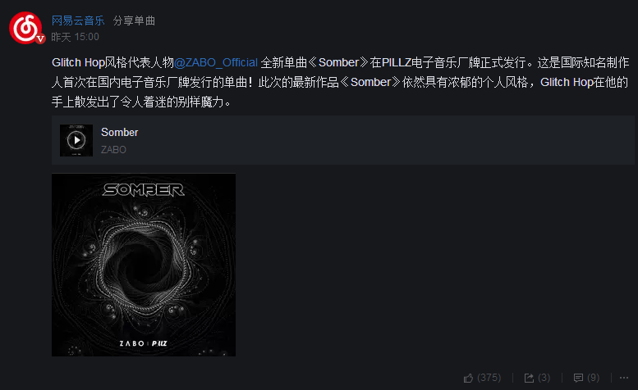Click the like count 375

[x=489, y=378]
